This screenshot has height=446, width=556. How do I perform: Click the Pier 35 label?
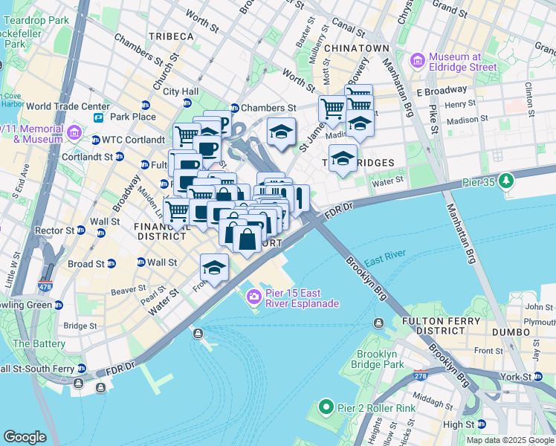click(479, 182)
